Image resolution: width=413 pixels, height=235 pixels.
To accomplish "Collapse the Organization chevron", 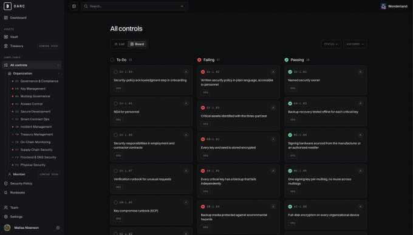I will coord(58,73).
